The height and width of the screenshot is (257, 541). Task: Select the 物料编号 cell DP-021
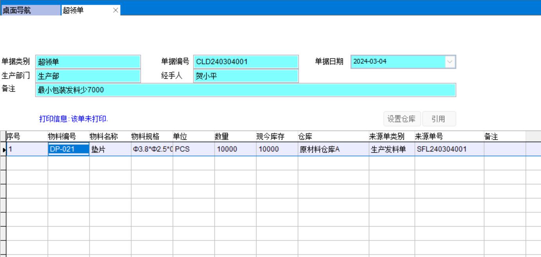[x=68, y=149]
